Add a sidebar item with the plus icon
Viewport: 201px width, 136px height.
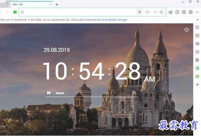[197, 84]
